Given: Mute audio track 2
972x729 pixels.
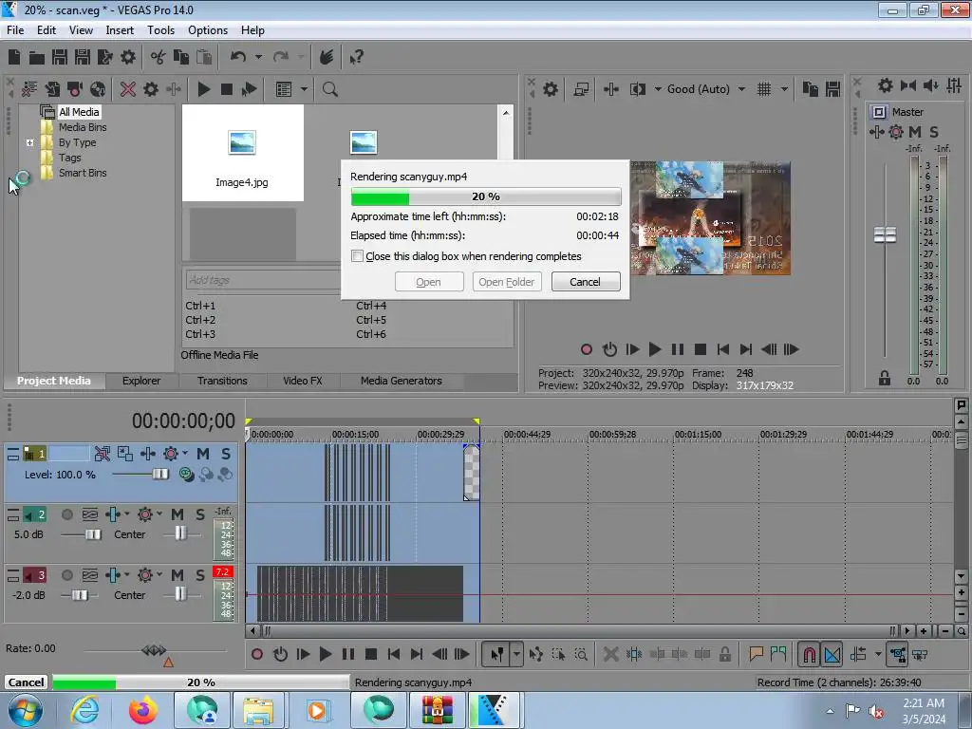Looking at the screenshot, I should 178,514.
